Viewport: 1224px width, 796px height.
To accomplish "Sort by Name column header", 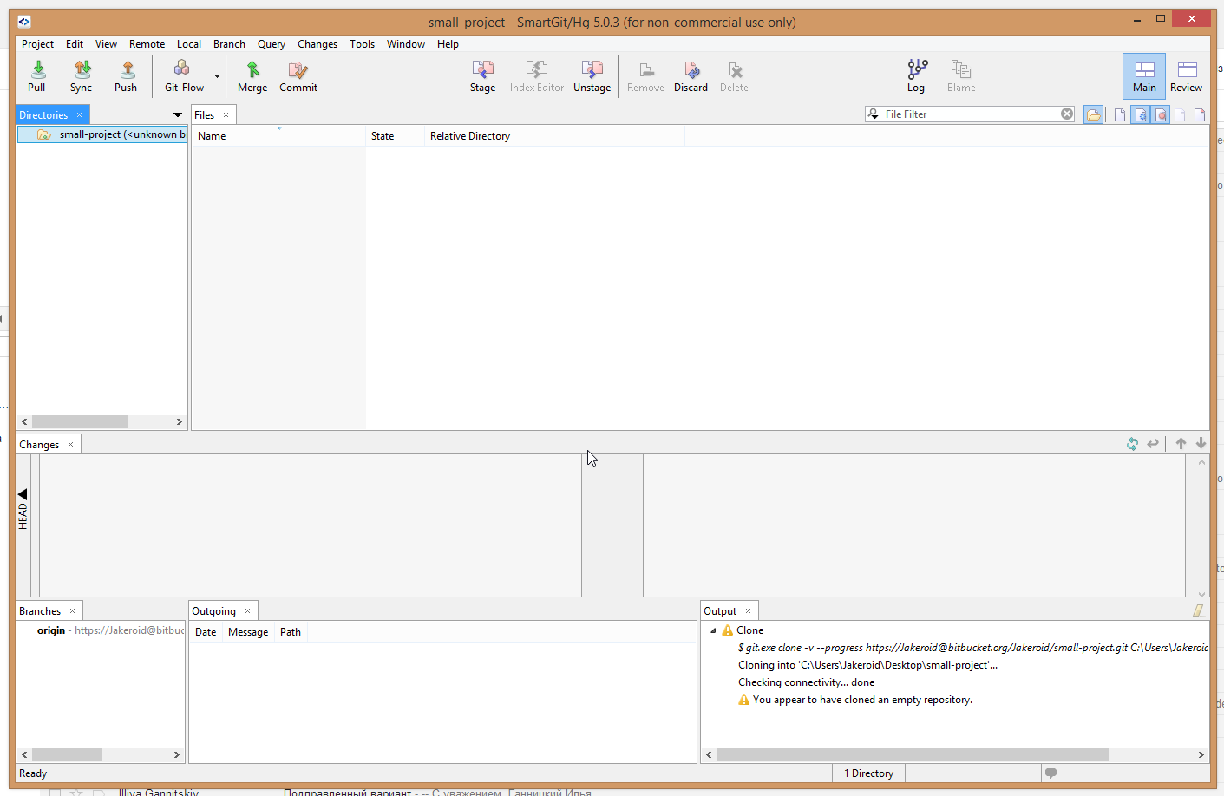I will 278,136.
